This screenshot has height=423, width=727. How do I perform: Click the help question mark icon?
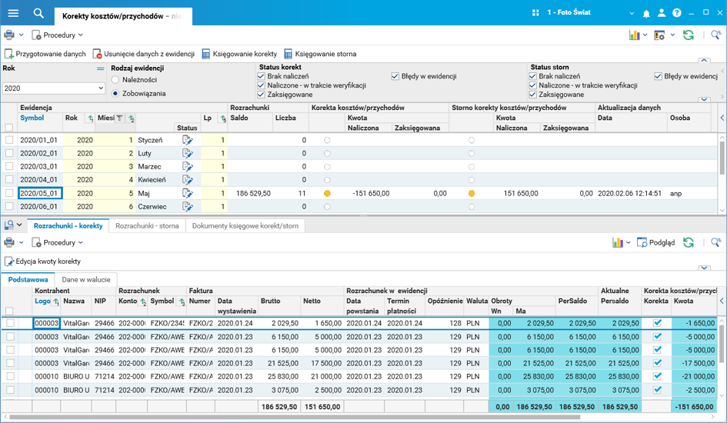point(677,13)
